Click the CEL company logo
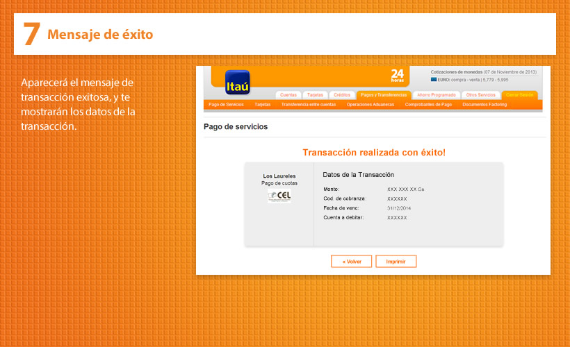Viewport: 570px width, 347px height. 279,196
